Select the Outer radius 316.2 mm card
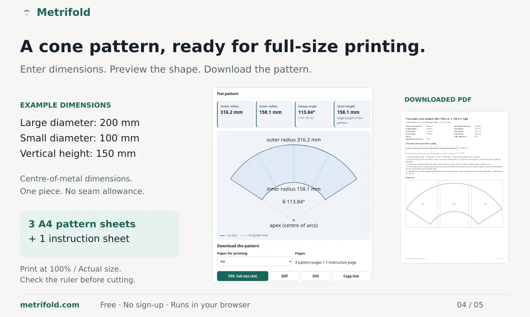530x317 pixels. tap(235, 114)
